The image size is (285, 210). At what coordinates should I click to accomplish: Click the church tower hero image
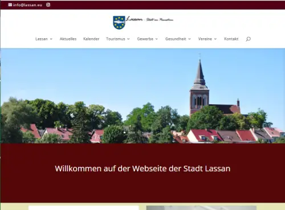click(x=142, y=96)
